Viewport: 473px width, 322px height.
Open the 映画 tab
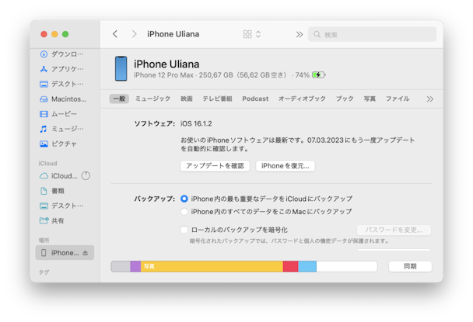(187, 99)
